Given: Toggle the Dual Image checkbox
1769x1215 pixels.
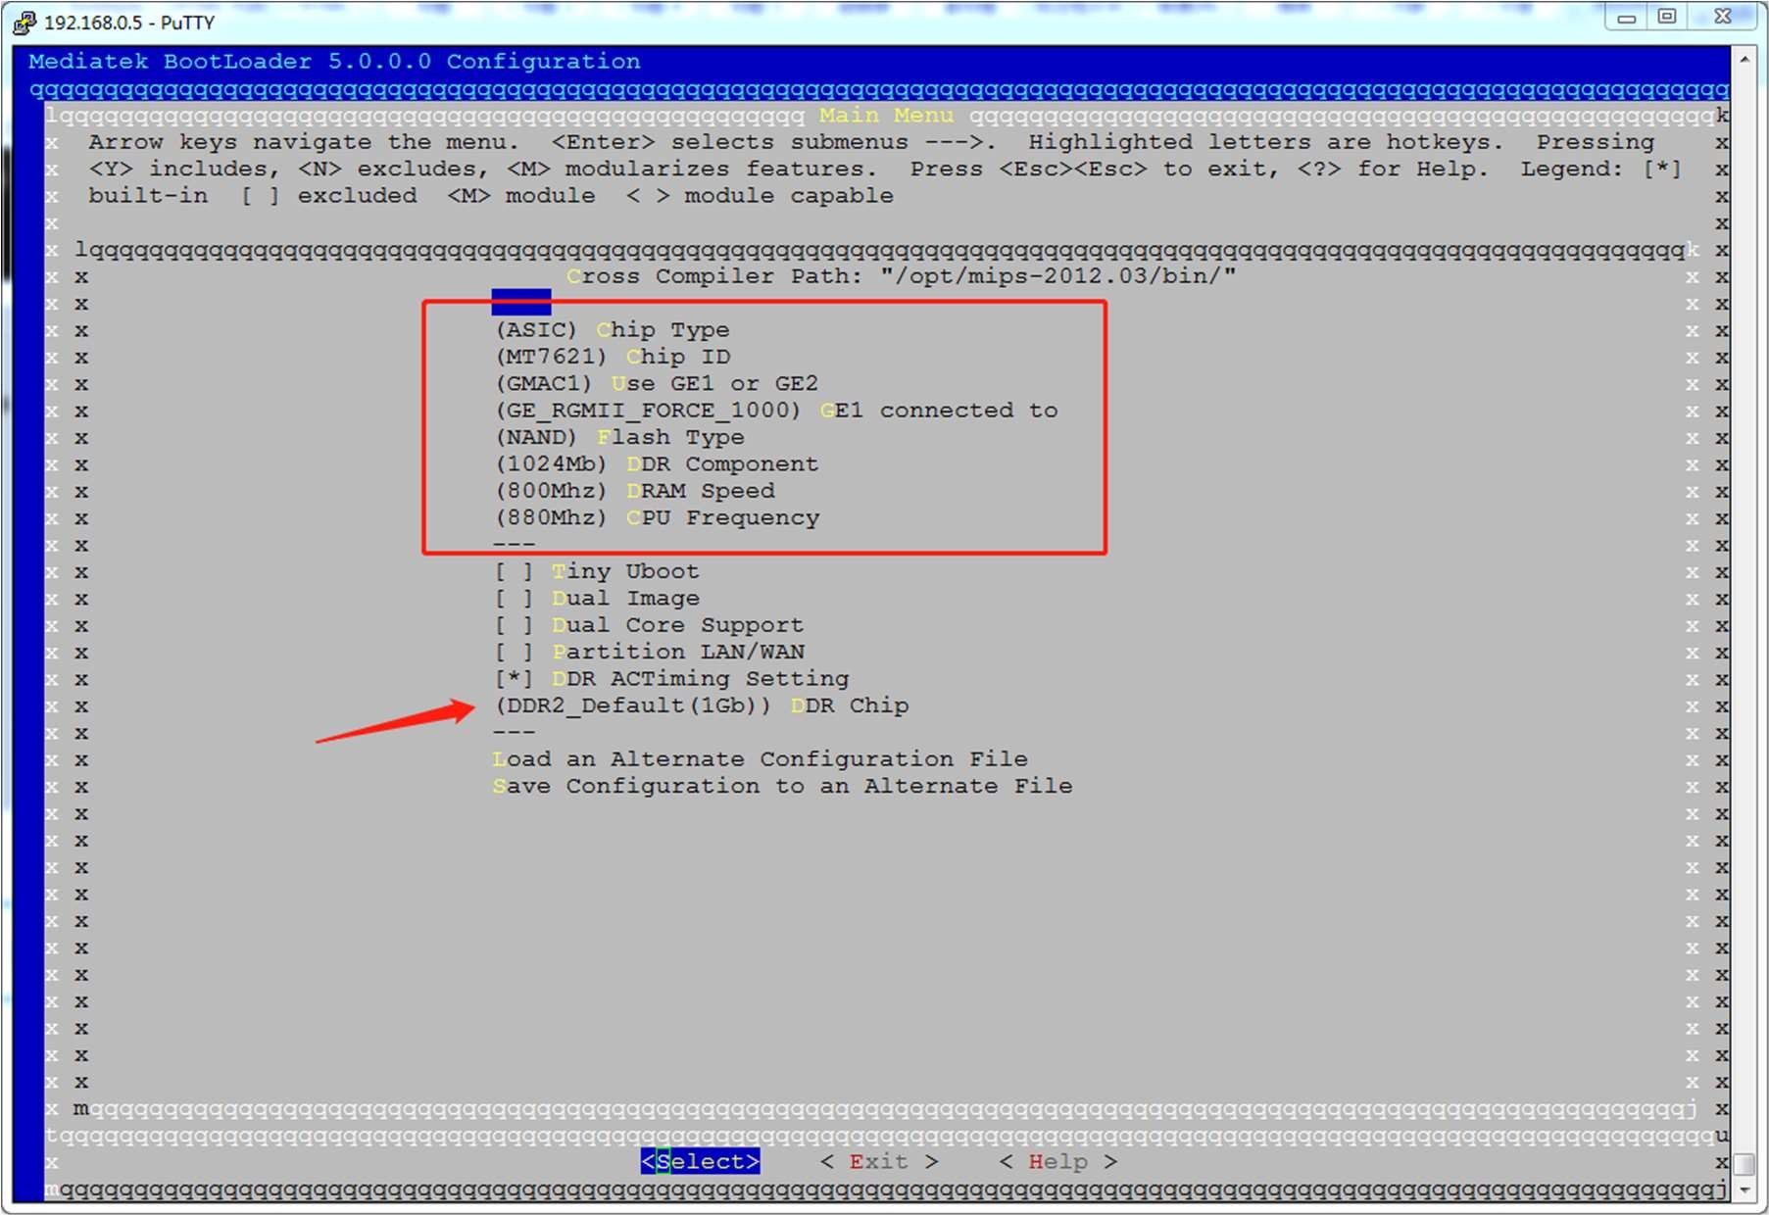Looking at the screenshot, I should (x=515, y=599).
